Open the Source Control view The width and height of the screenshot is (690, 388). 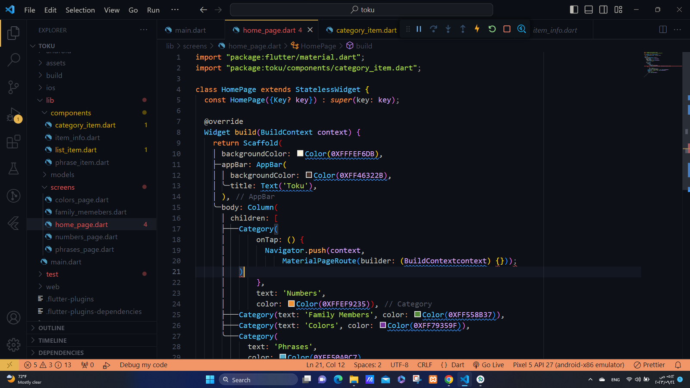click(13, 87)
